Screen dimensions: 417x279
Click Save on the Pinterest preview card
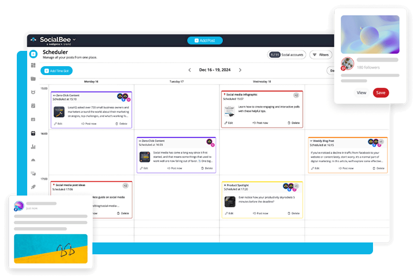coord(380,93)
